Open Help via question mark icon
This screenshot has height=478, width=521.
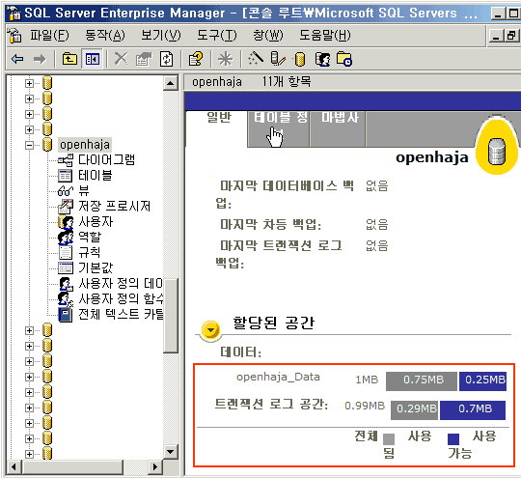pos(196,59)
